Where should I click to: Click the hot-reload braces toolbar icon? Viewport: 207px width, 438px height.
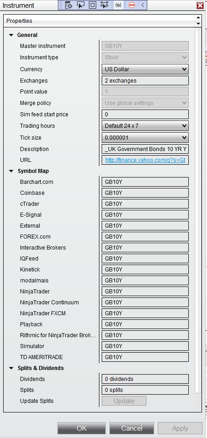coord(118,5)
